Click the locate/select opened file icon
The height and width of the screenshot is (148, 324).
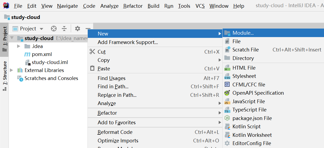[54, 29]
